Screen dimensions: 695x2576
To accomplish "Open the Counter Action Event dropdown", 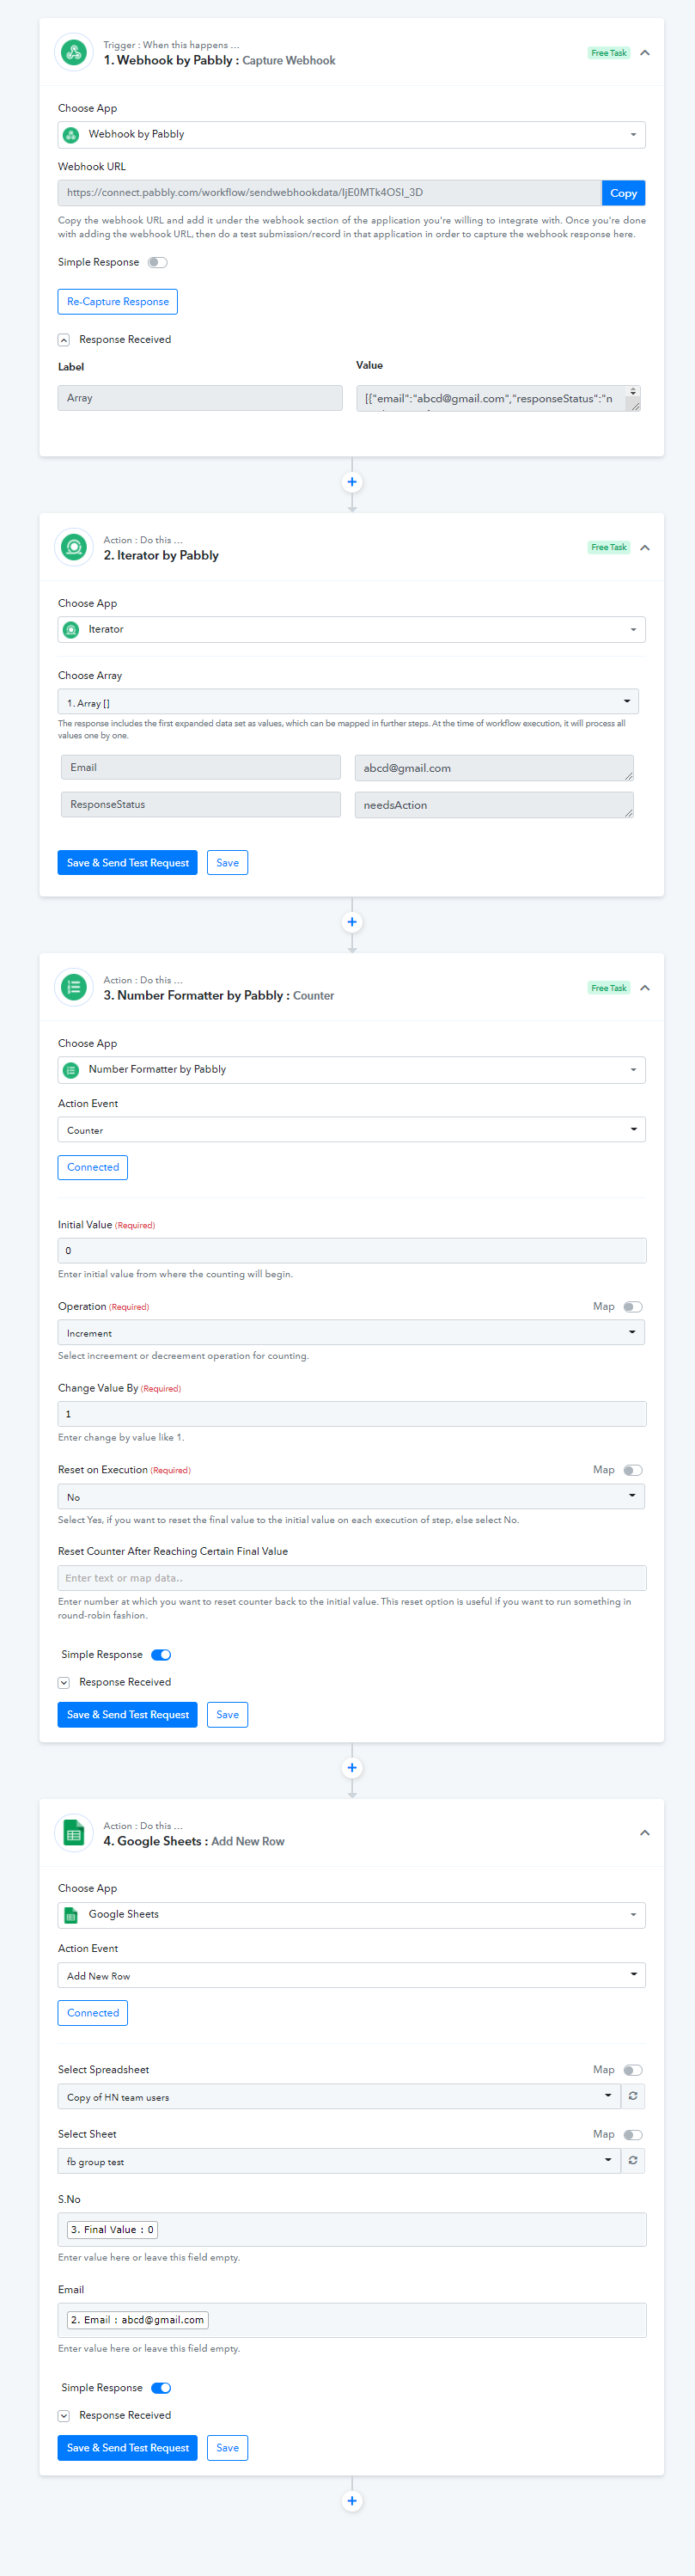I will pos(351,1129).
